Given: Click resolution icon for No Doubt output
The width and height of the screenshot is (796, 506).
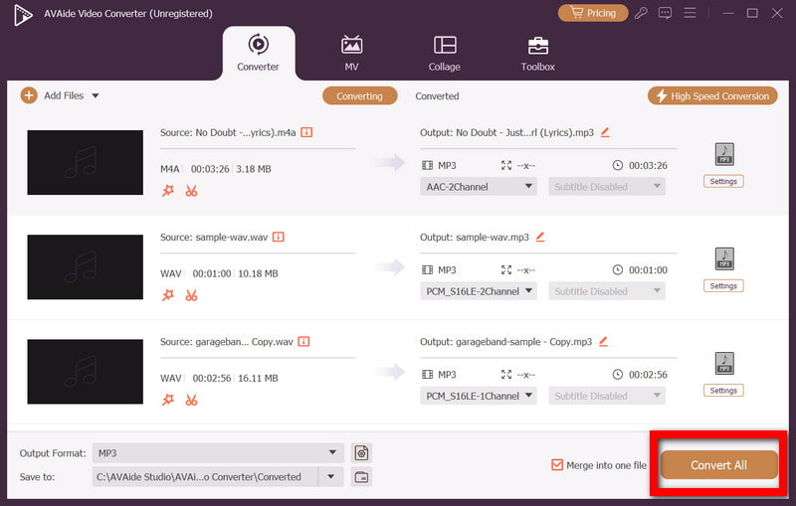Looking at the screenshot, I should pyautogui.click(x=506, y=165).
